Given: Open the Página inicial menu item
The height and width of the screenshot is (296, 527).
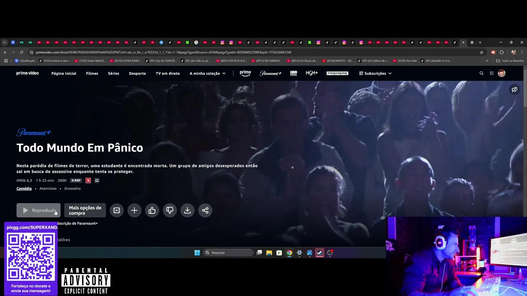Looking at the screenshot, I should pos(64,73).
